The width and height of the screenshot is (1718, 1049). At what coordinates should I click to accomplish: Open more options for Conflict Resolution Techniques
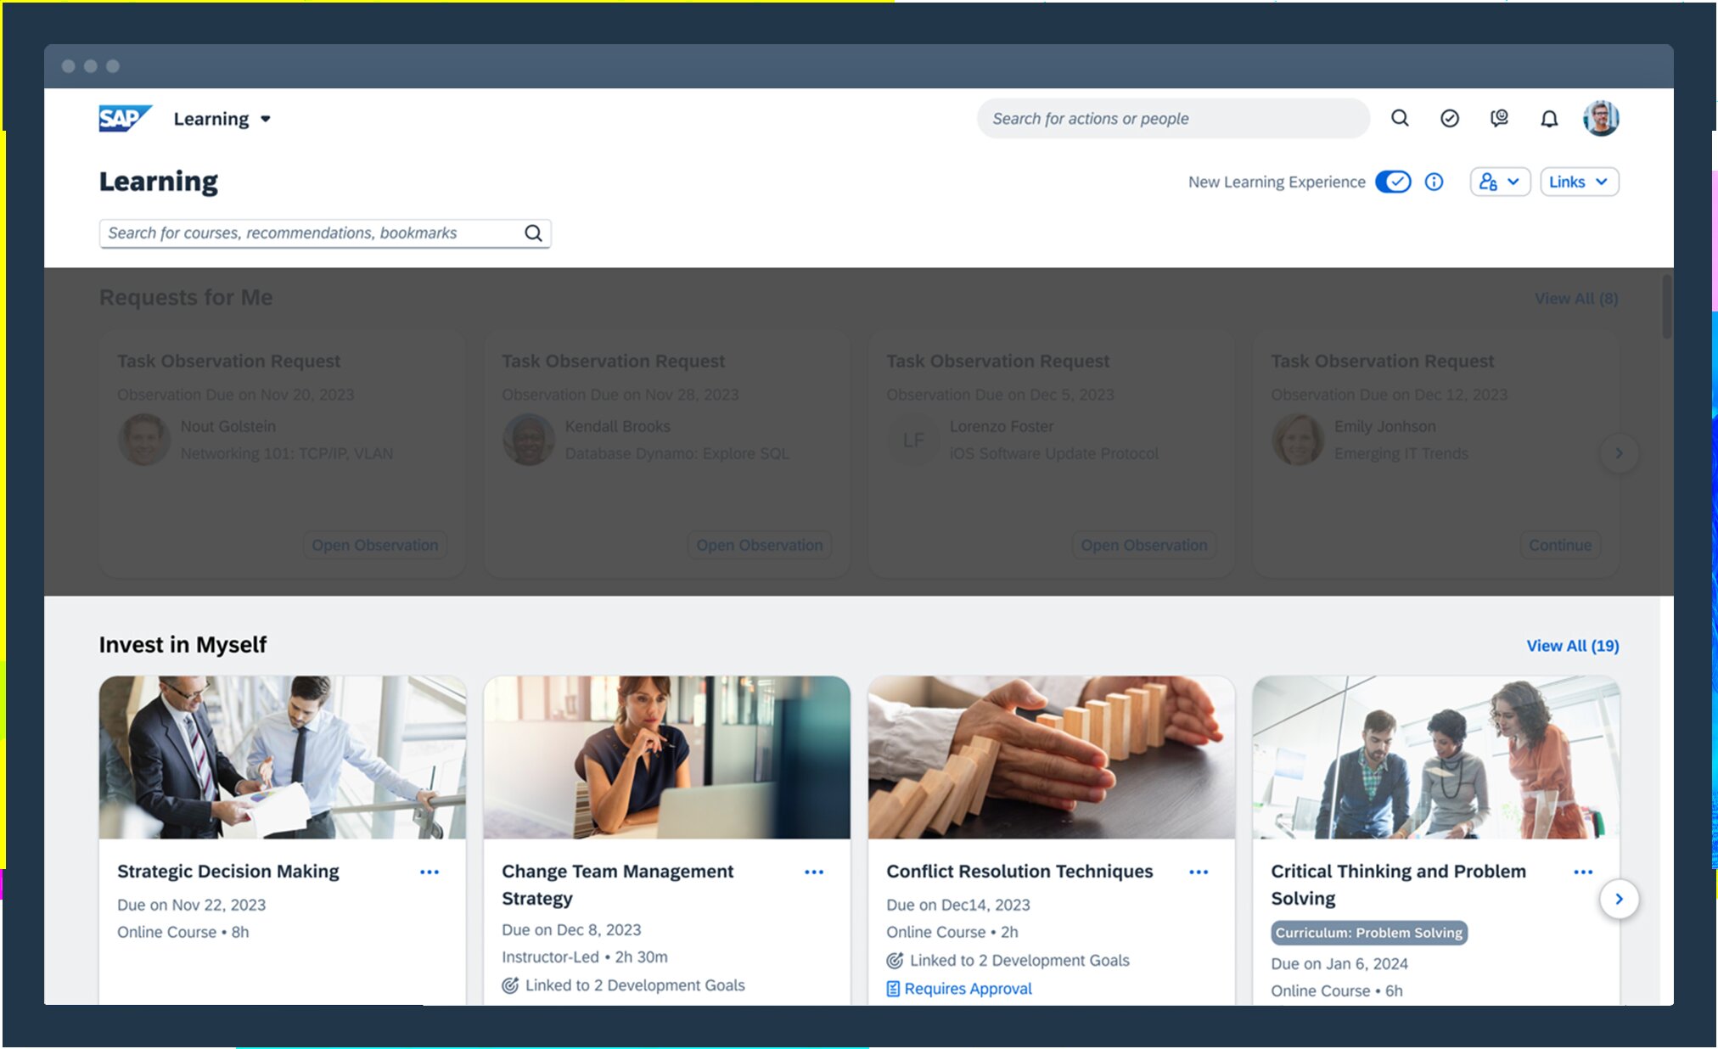tap(1199, 872)
